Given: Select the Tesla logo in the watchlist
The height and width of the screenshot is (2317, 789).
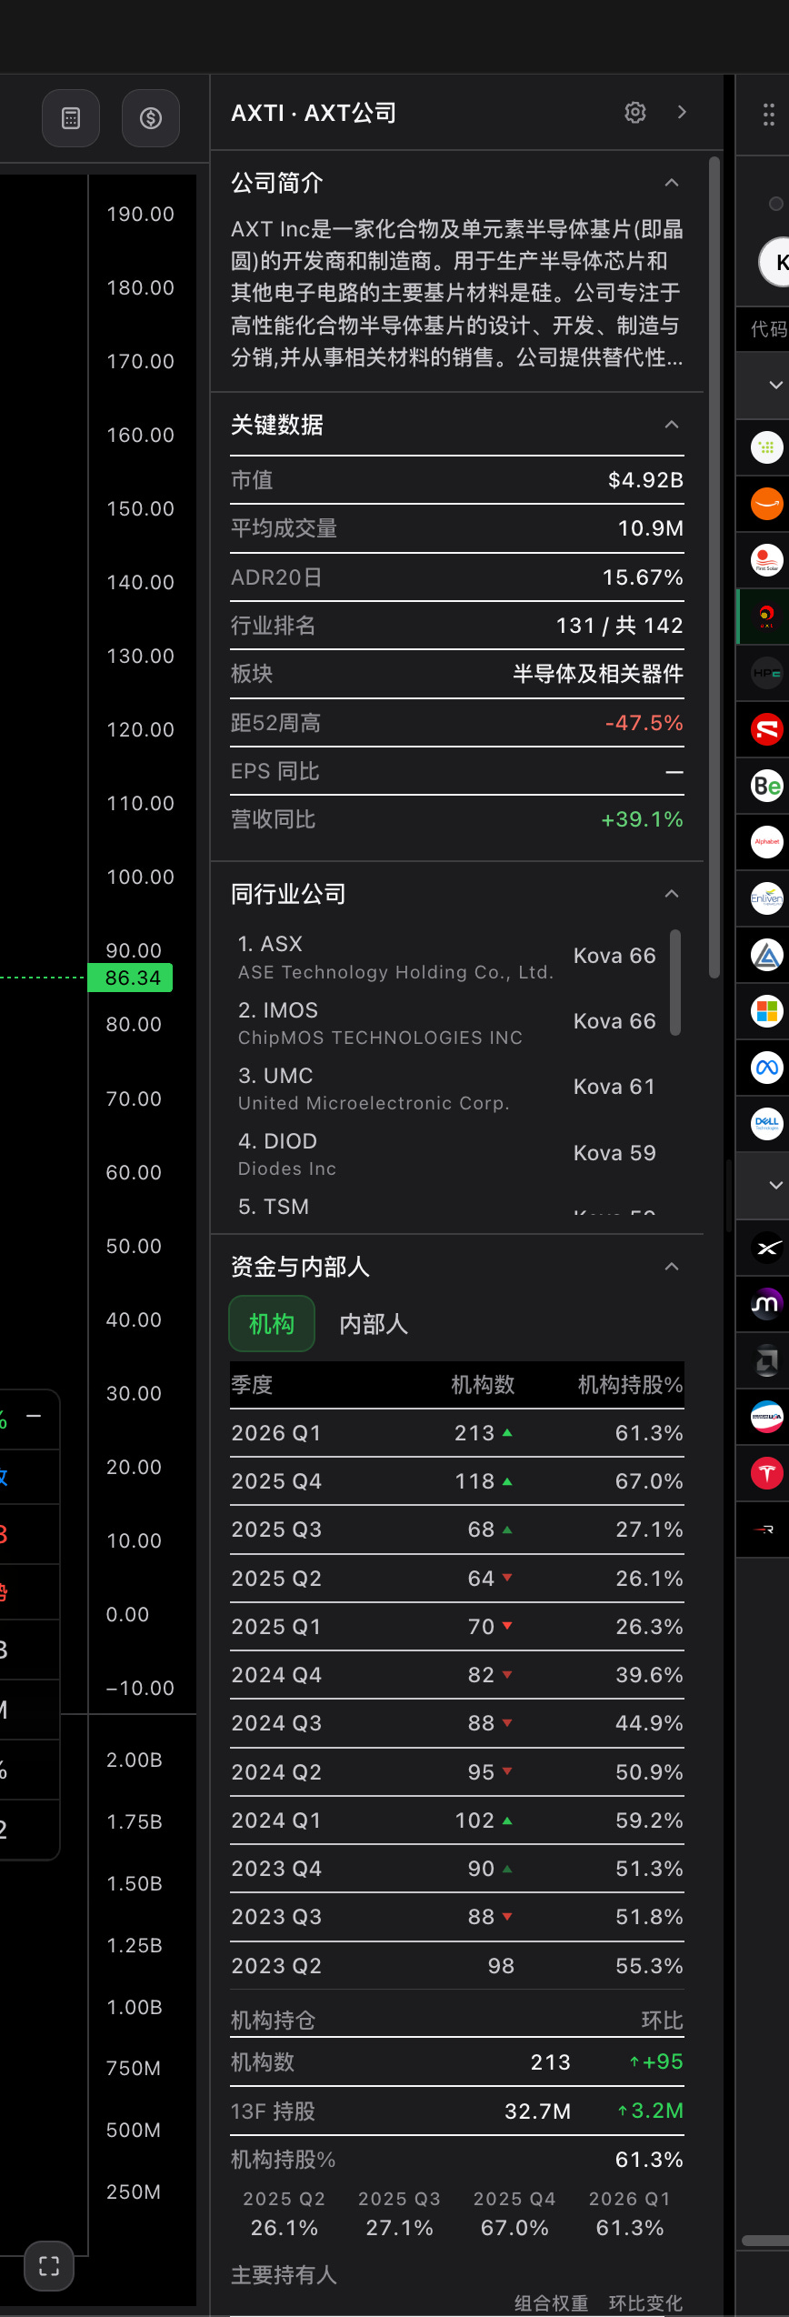Looking at the screenshot, I should [767, 1473].
